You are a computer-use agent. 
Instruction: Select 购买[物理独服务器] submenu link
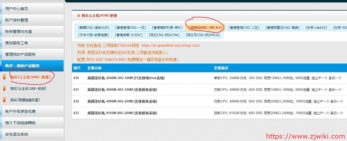tap(25, 100)
